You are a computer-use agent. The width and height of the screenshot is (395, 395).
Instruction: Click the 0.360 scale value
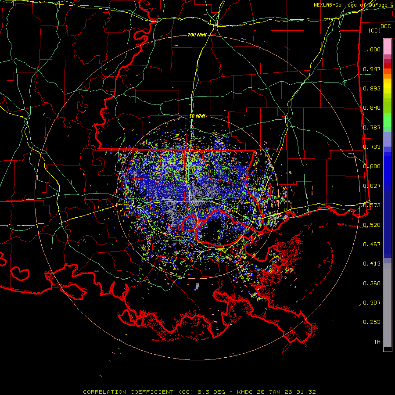[372, 284]
